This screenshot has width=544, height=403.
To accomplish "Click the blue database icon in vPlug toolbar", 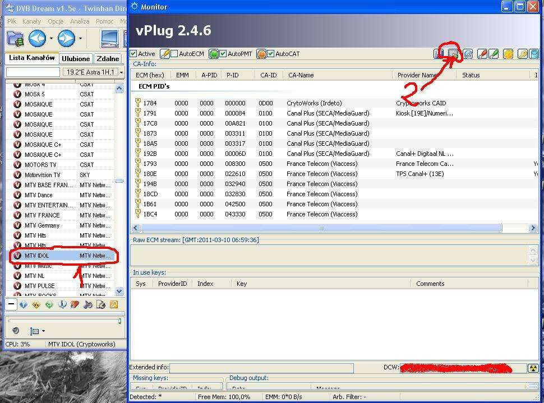I will tap(534, 54).
